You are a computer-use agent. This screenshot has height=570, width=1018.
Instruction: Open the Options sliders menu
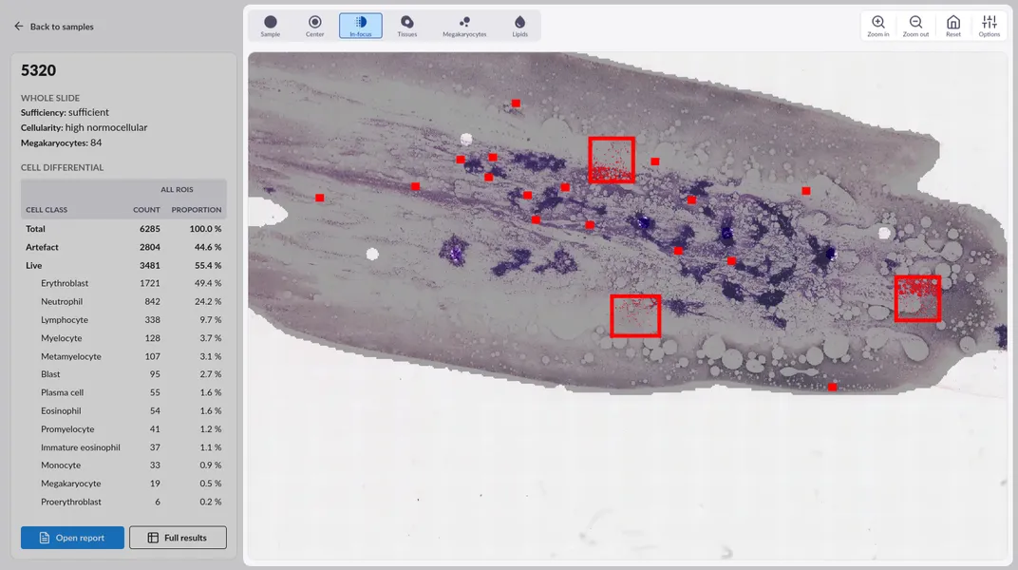(990, 26)
